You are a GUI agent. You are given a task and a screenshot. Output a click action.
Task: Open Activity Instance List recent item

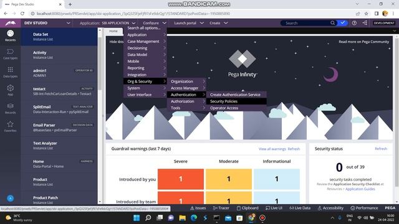(x=59, y=55)
